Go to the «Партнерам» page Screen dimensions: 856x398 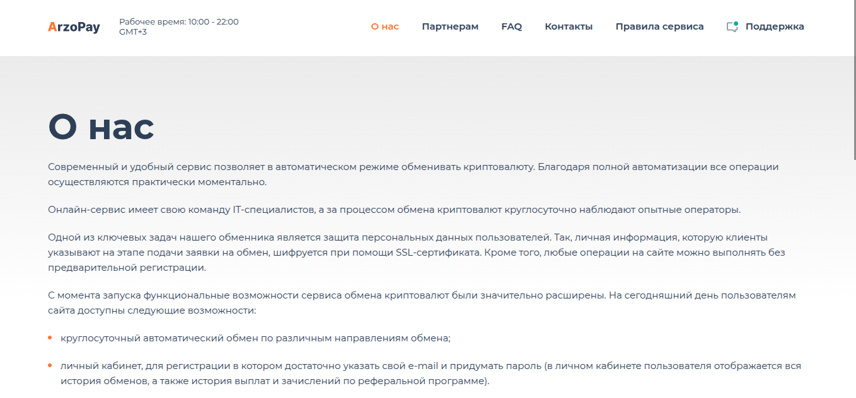450,26
